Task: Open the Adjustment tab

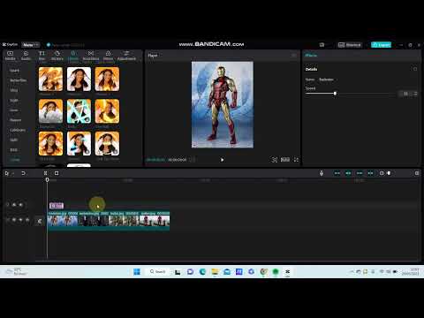Action: coord(126,56)
